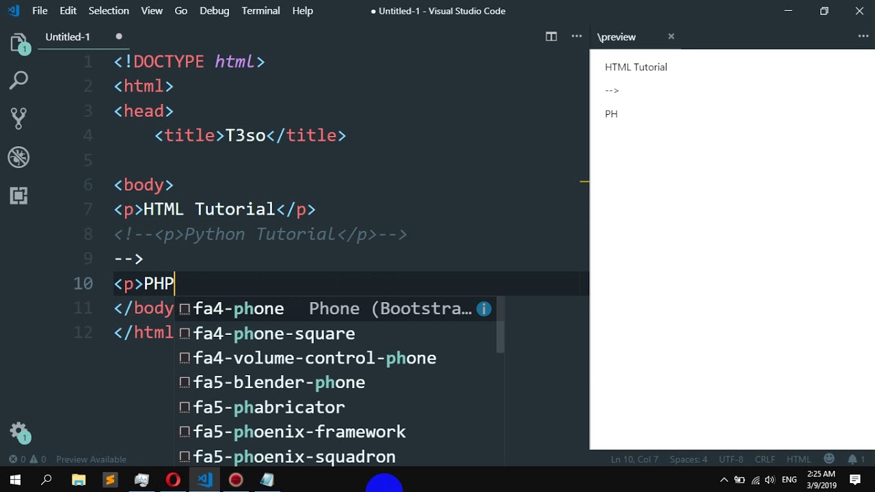The width and height of the screenshot is (875, 492).
Task: Click the suggestion list scrollbar
Action: [500, 325]
